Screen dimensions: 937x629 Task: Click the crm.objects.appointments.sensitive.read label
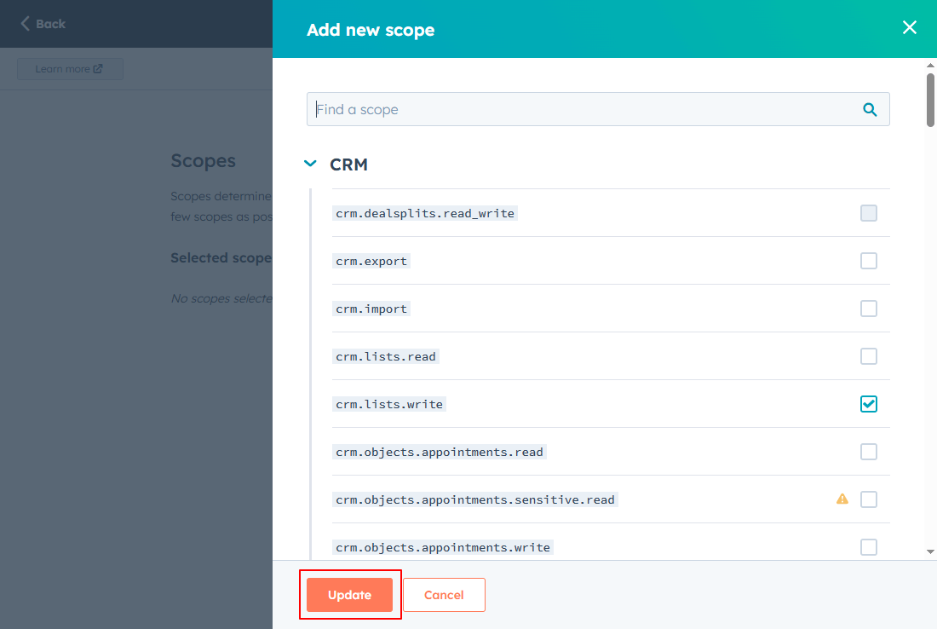point(475,499)
